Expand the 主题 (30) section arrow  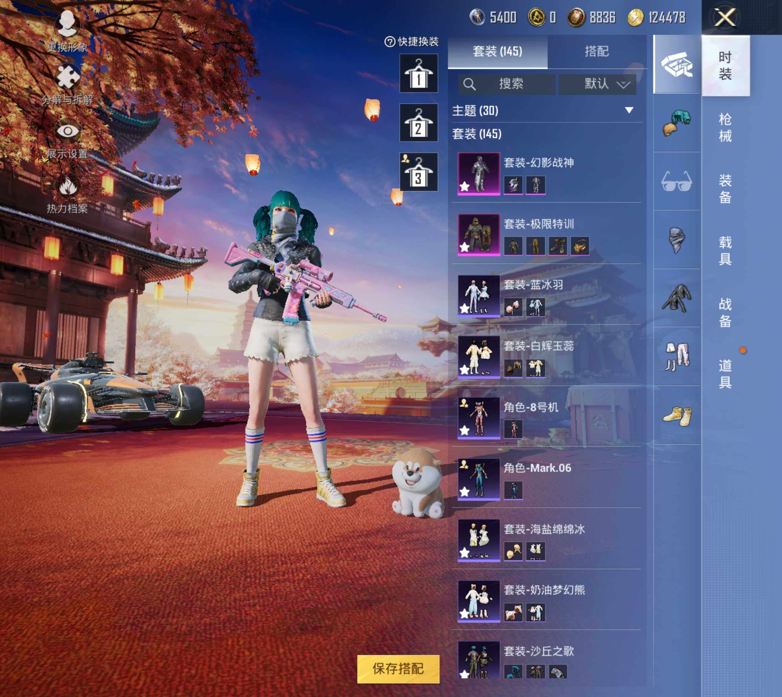[629, 110]
